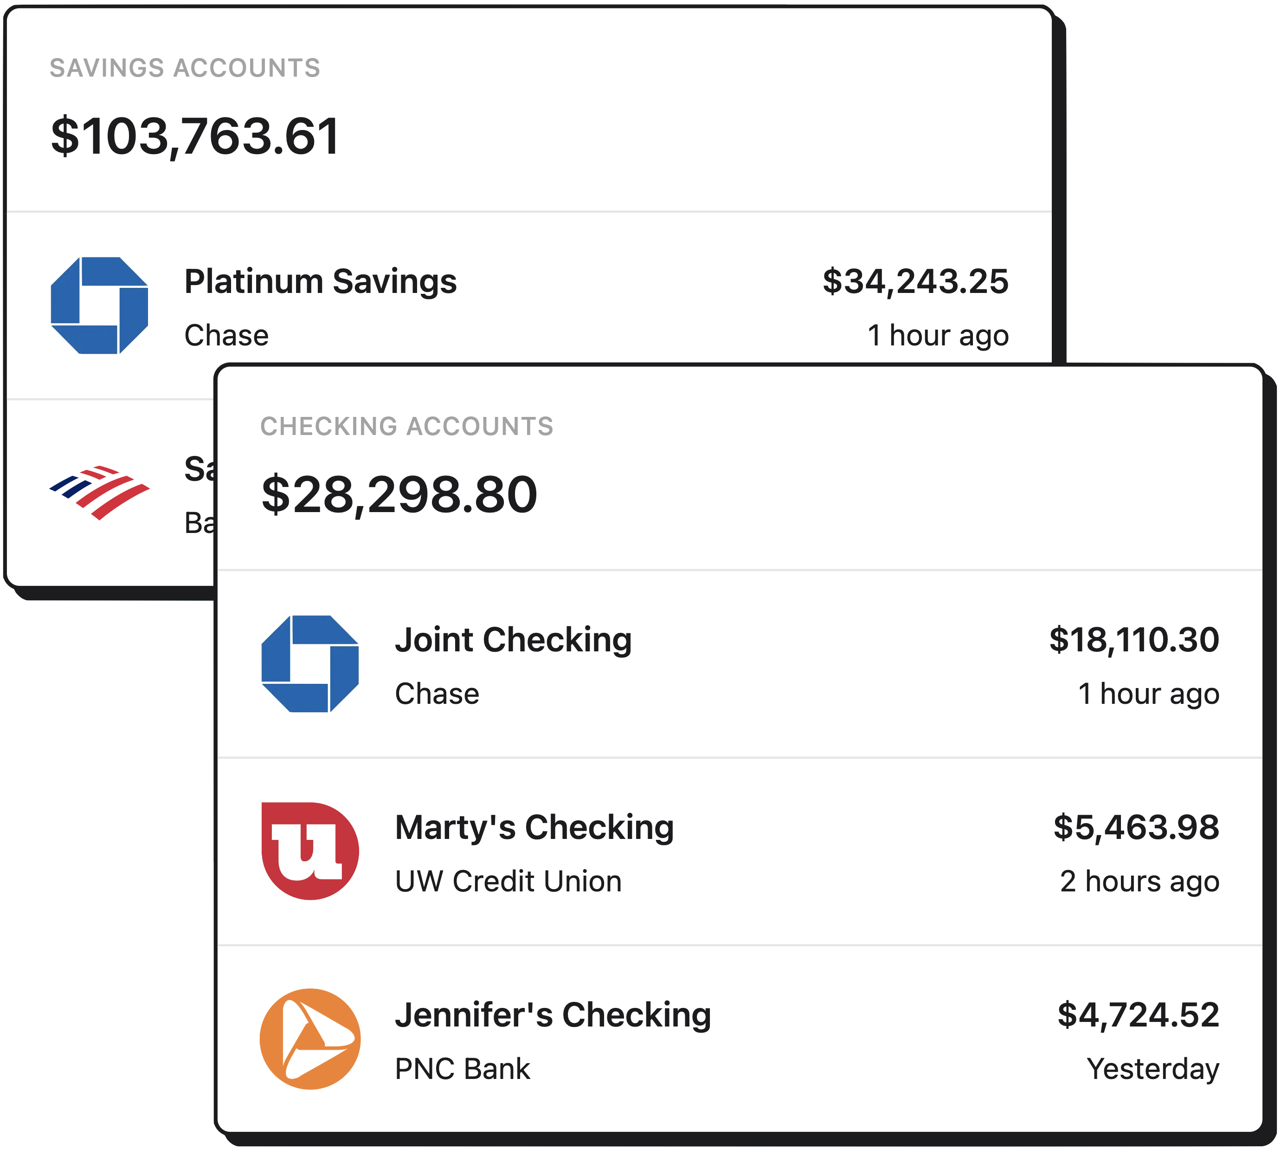Click the $103,763.61 savings total
The image size is (1281, 1150).
point(195,136)
